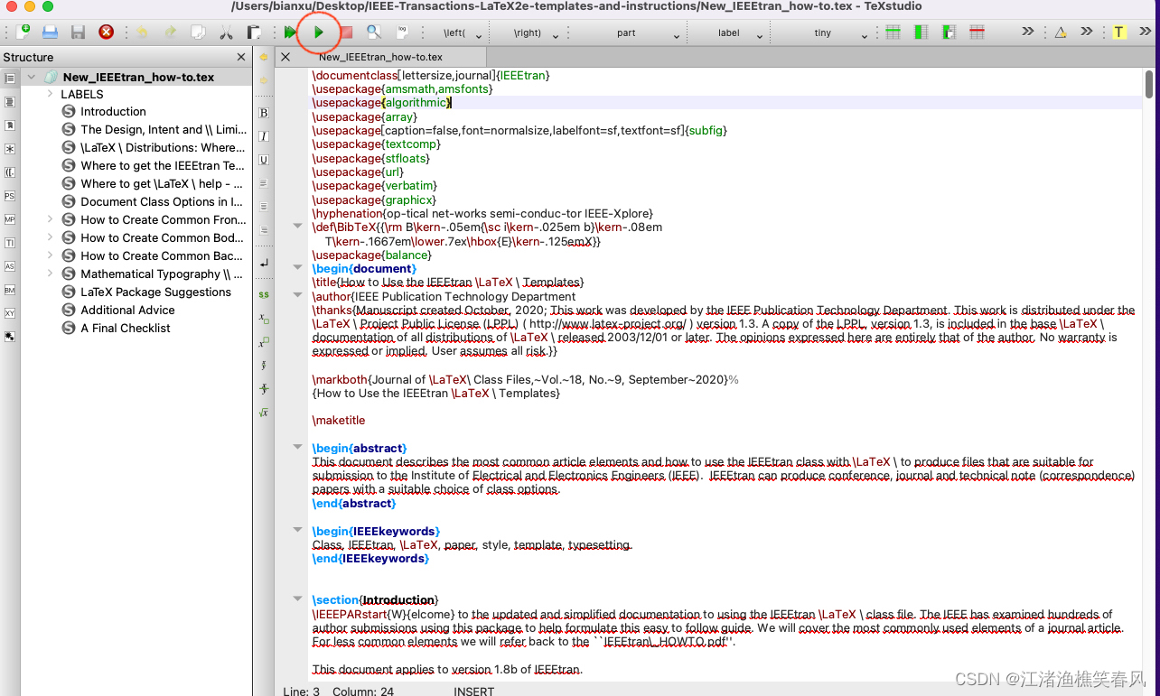Expand 'Mathematical Typography' section in structure
Screen dimensions: 1160x696
pyautogui.click(x=51, y=274)
